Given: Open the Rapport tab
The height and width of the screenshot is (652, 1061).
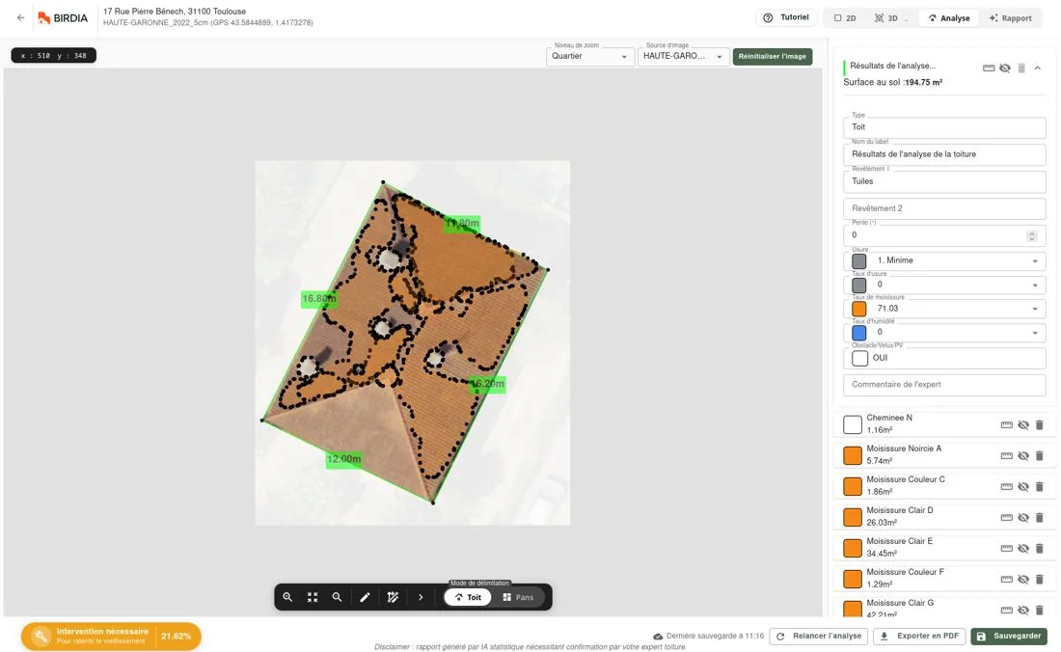Looking at the screenshot, I should [x=1010, y=18].
